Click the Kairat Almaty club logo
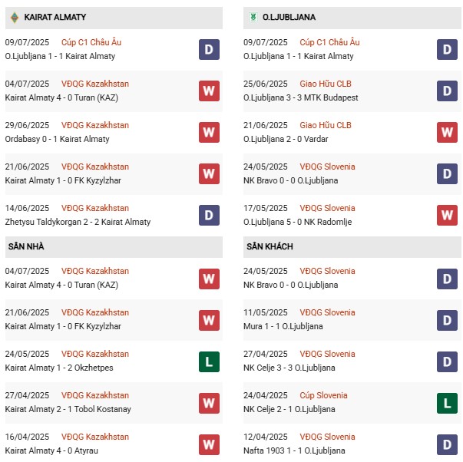 pyautogui.click(x=14, y=17)
